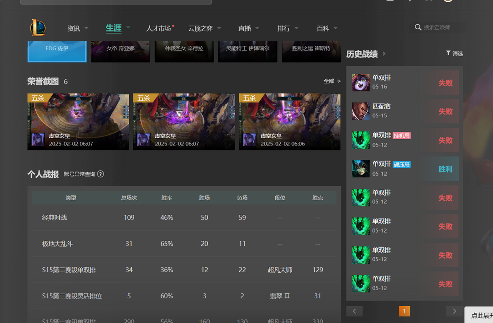
Task: Expand the 云顶之弈 dropdown arrow
Action: click(x=219, y=28)
